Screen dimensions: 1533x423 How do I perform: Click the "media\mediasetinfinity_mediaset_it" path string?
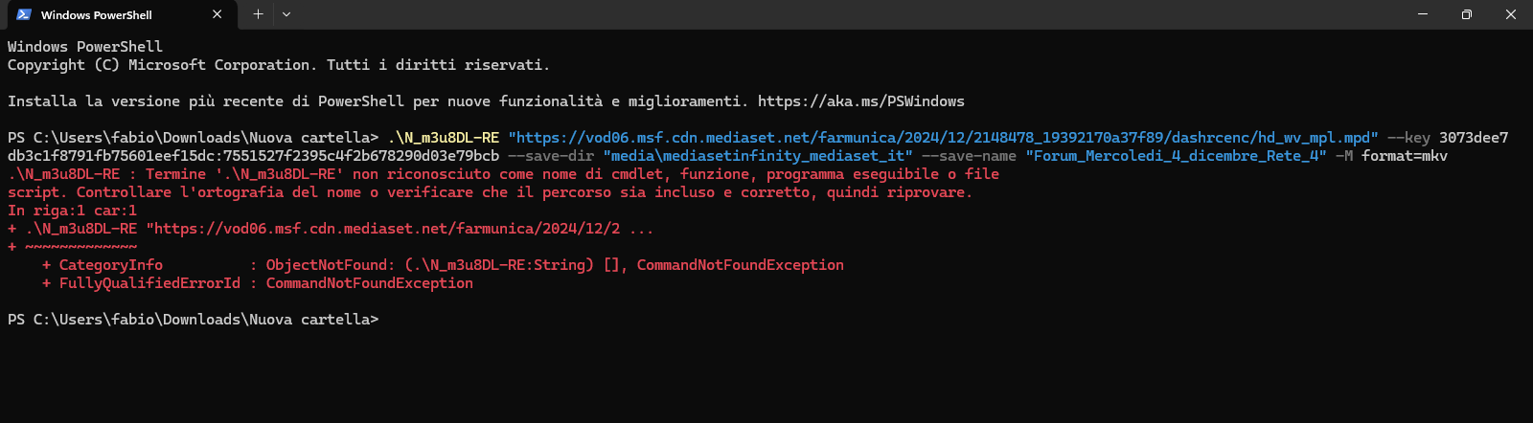758,156
